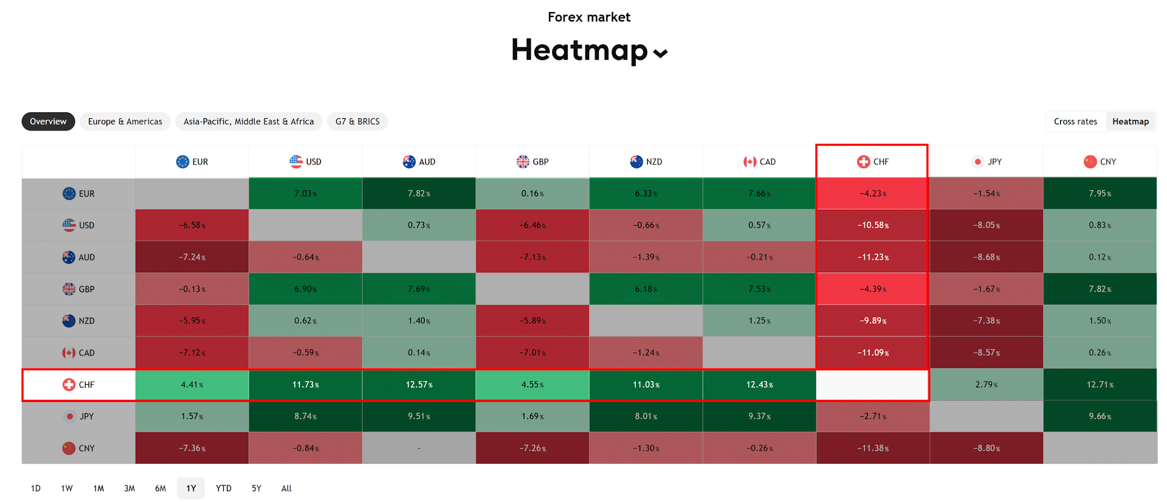Screen dimensions: 1167x502
Task: Expand the Heatmap title dropdown chevron
Action: (660, 54)
